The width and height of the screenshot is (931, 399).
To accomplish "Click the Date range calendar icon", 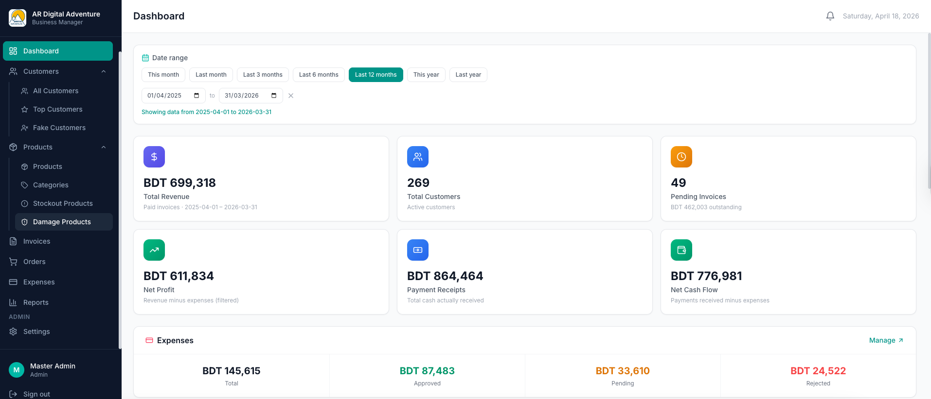I will pos(145,58).
